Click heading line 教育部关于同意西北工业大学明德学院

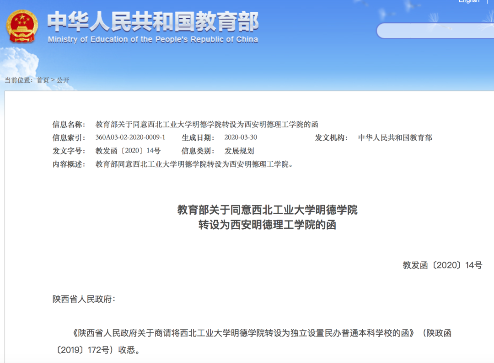[x=267, y=210]
